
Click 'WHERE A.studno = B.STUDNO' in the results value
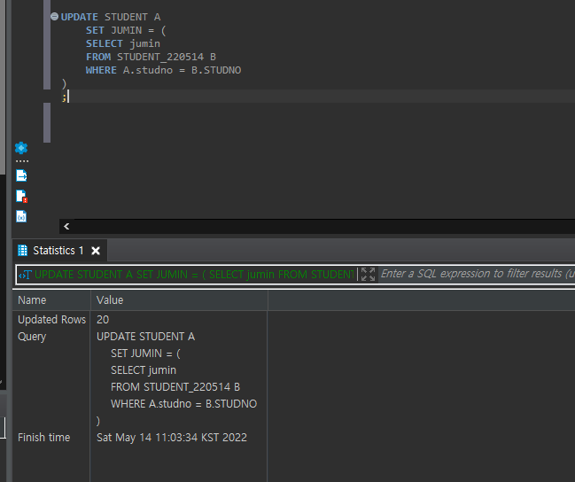tap(183, 404)
